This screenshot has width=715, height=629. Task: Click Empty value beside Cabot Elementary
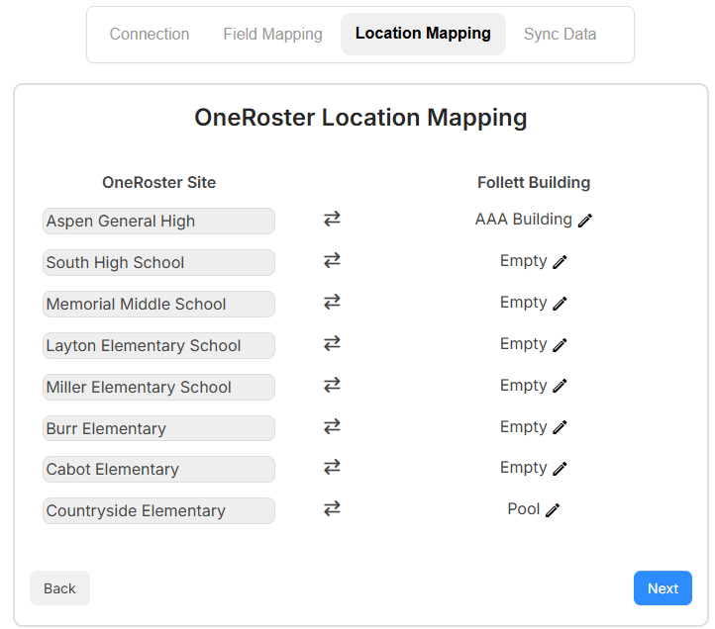point(524,468)
